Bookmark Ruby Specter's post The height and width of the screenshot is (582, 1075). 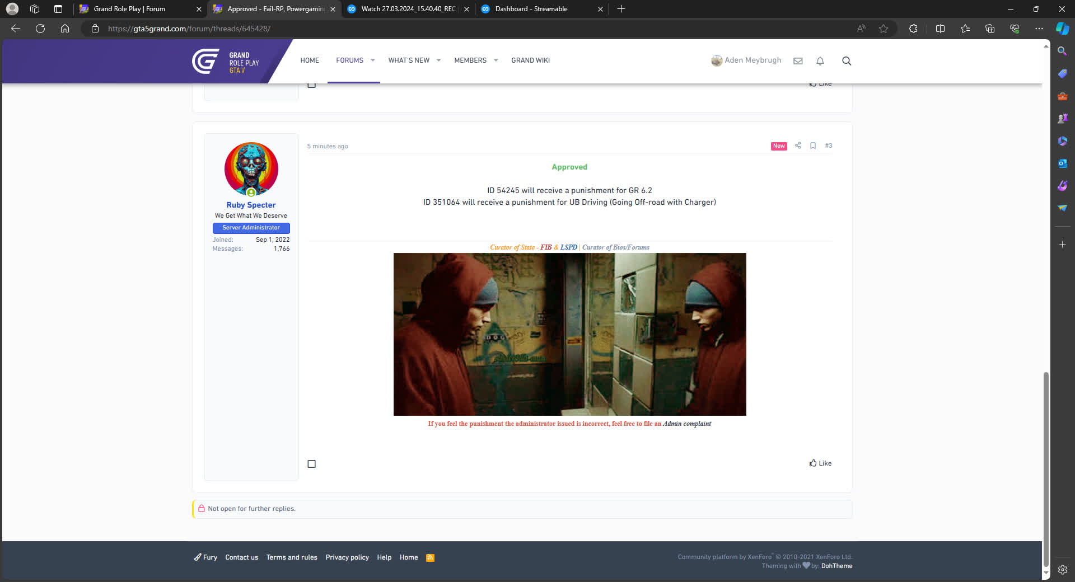point(813,145)
